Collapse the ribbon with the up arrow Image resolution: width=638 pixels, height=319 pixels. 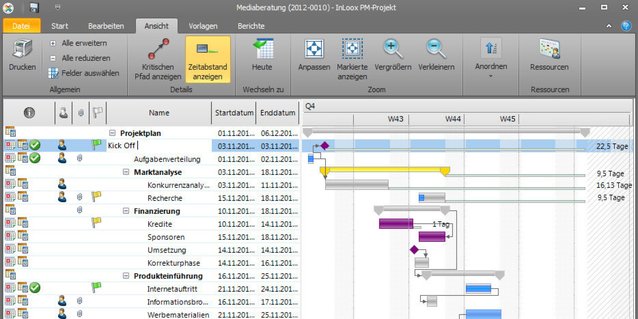609,26
